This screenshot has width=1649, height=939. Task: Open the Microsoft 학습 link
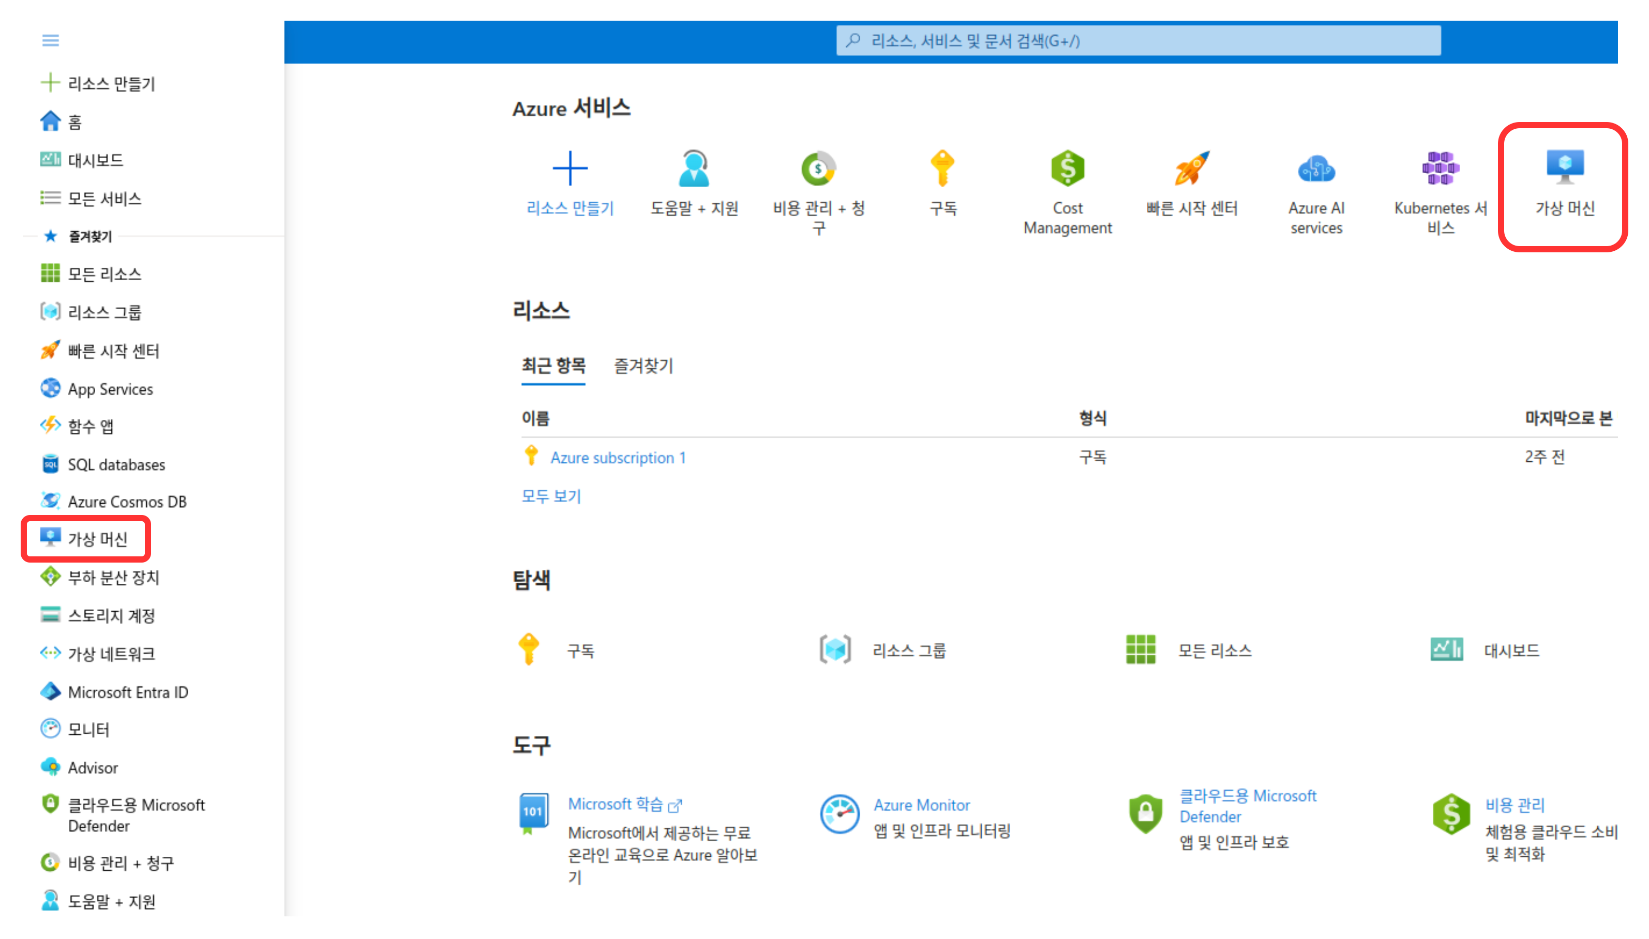click(624, 804)
